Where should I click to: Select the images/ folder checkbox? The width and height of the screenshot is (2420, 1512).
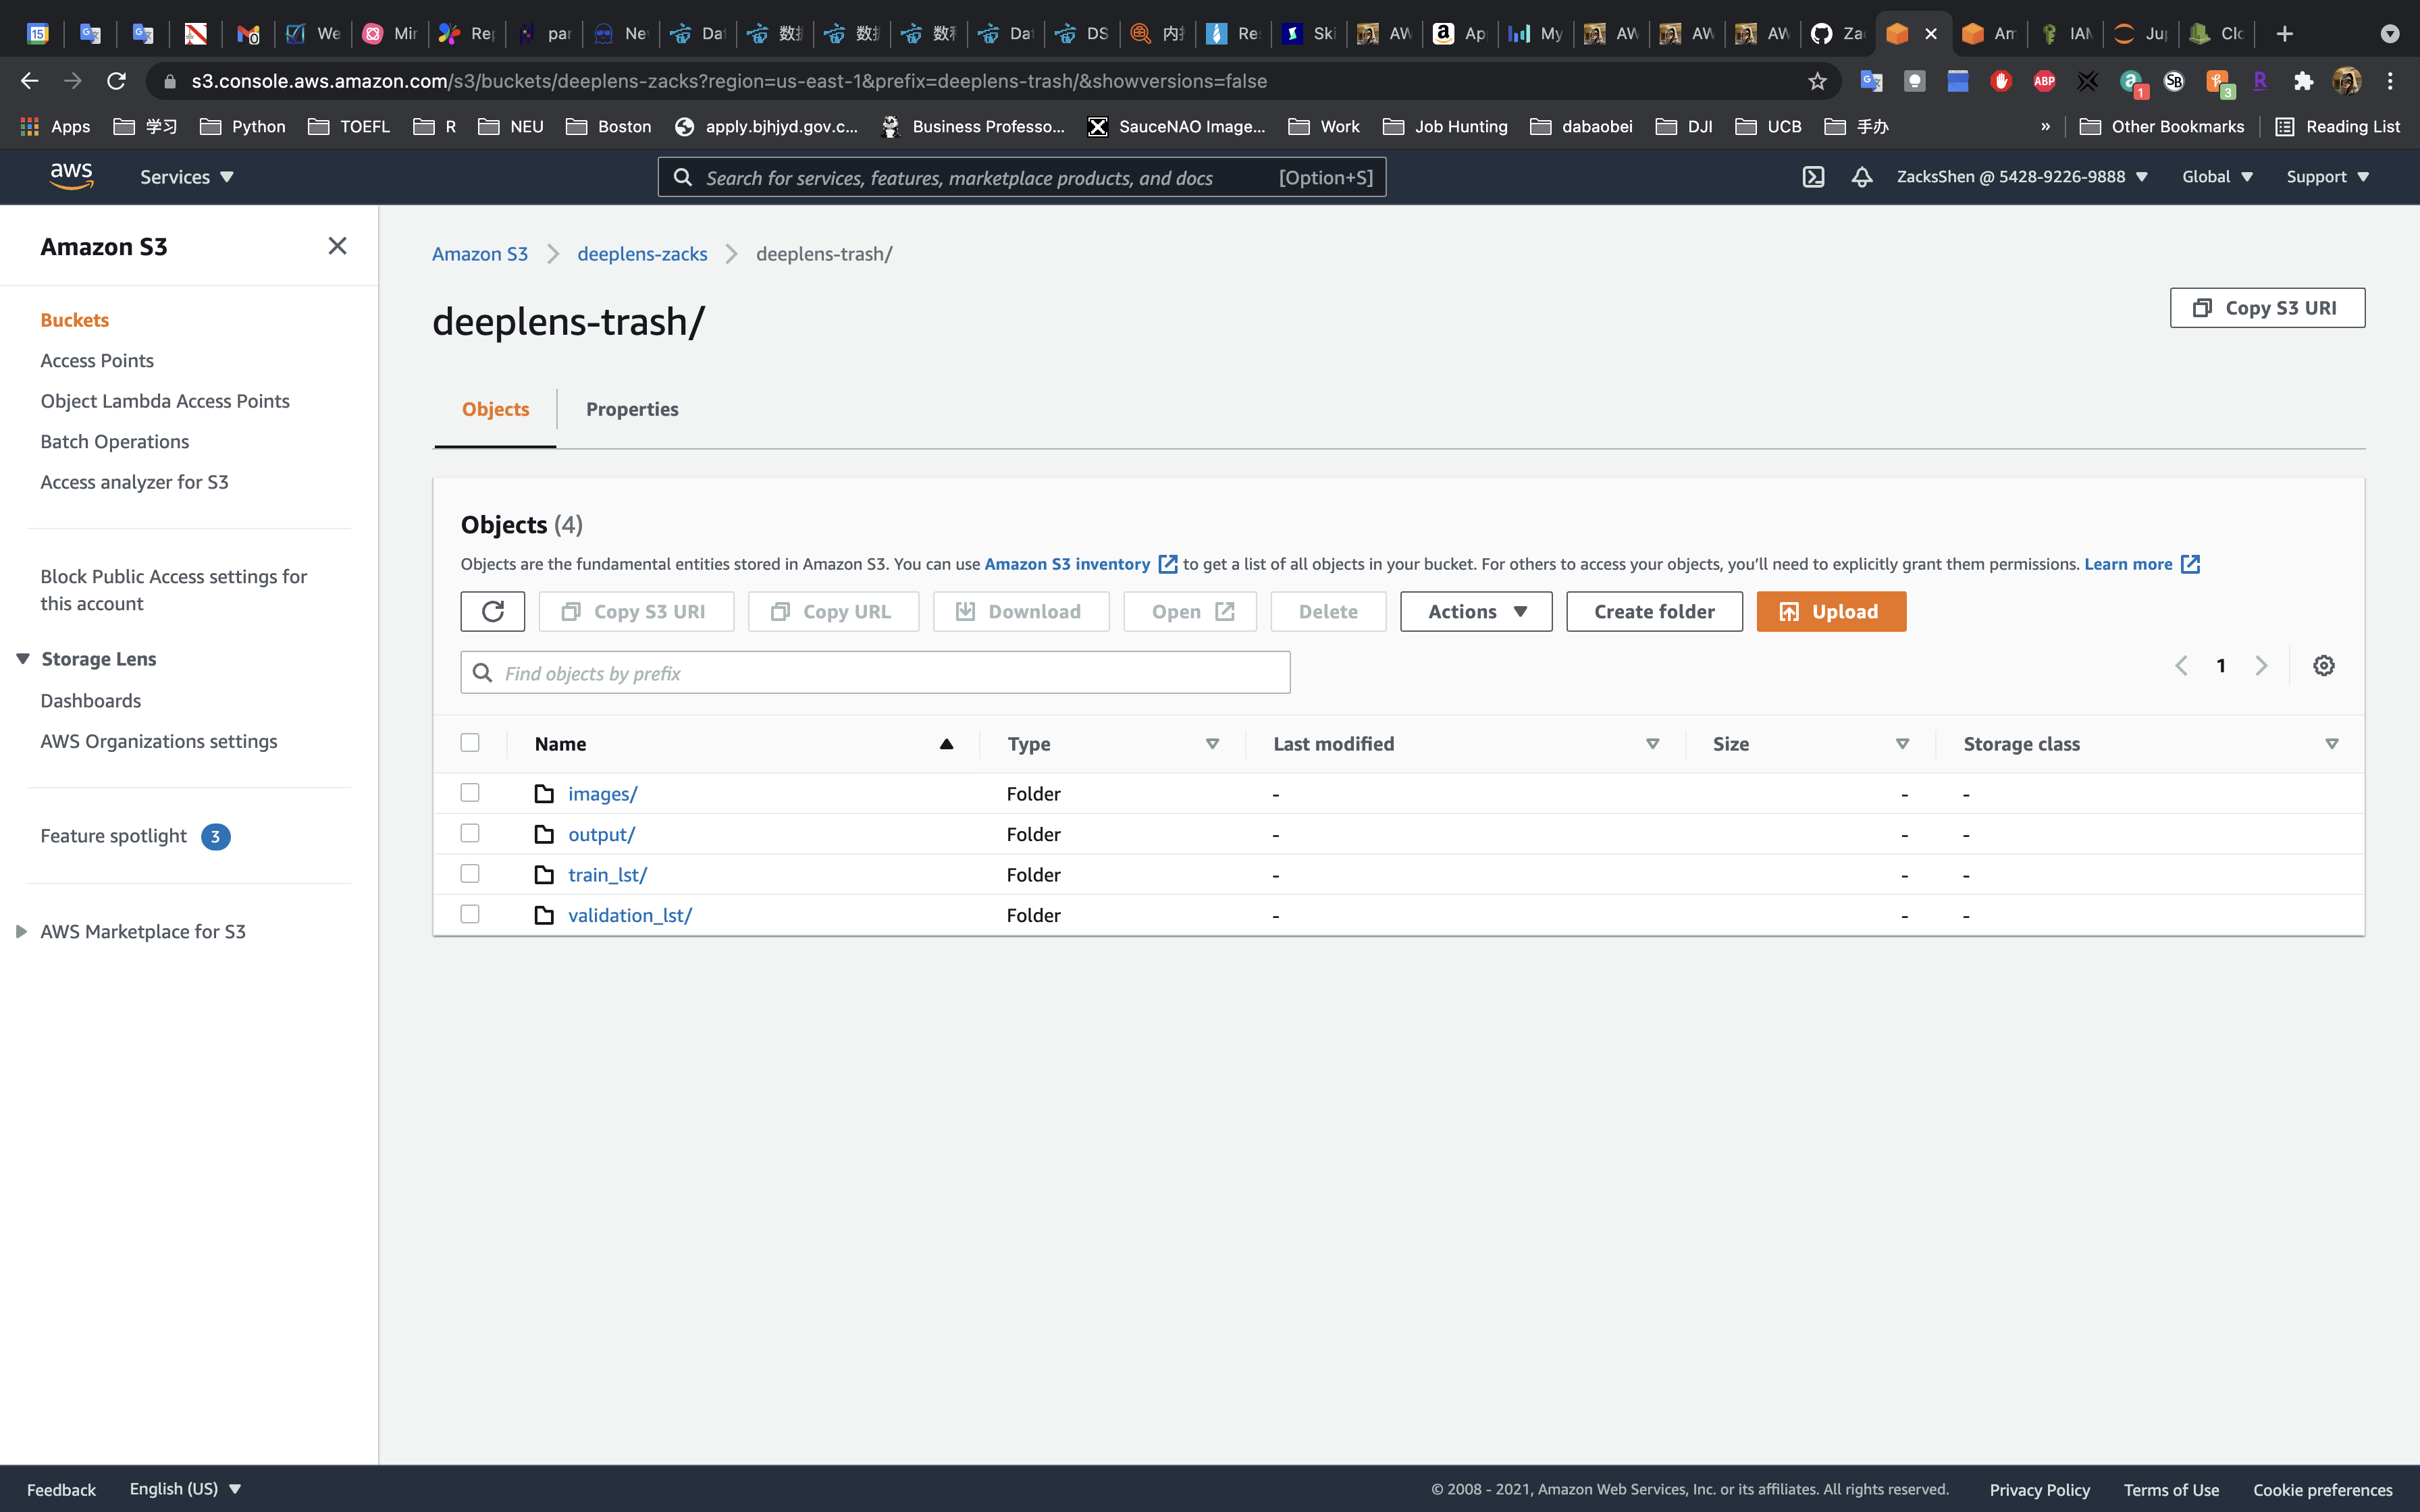pos(470,793)
